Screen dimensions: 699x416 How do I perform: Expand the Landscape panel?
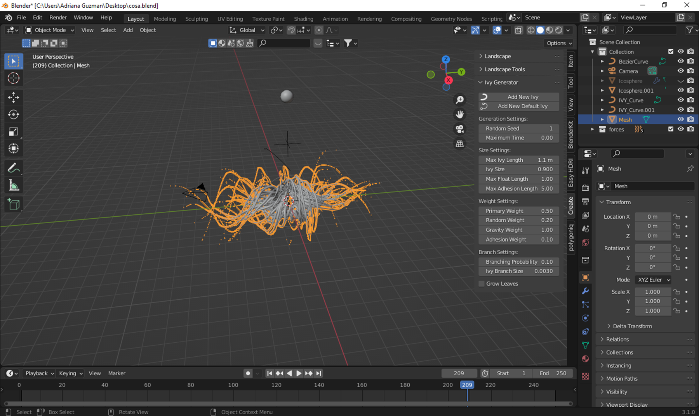pos(498,56)
